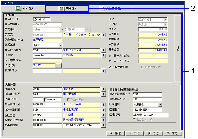Click the 基準金額 value 23,585.58
This screenshot has width=198, height=139.
coord(161,50)
